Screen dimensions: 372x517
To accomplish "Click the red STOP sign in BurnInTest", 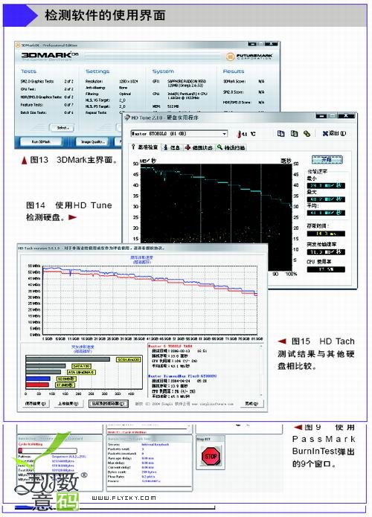I will pos(211,456).
